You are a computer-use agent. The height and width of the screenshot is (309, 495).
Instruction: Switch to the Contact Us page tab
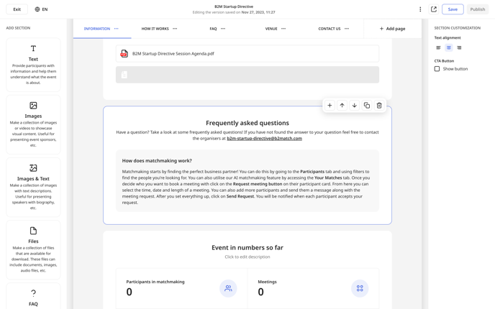pos(330,29)
